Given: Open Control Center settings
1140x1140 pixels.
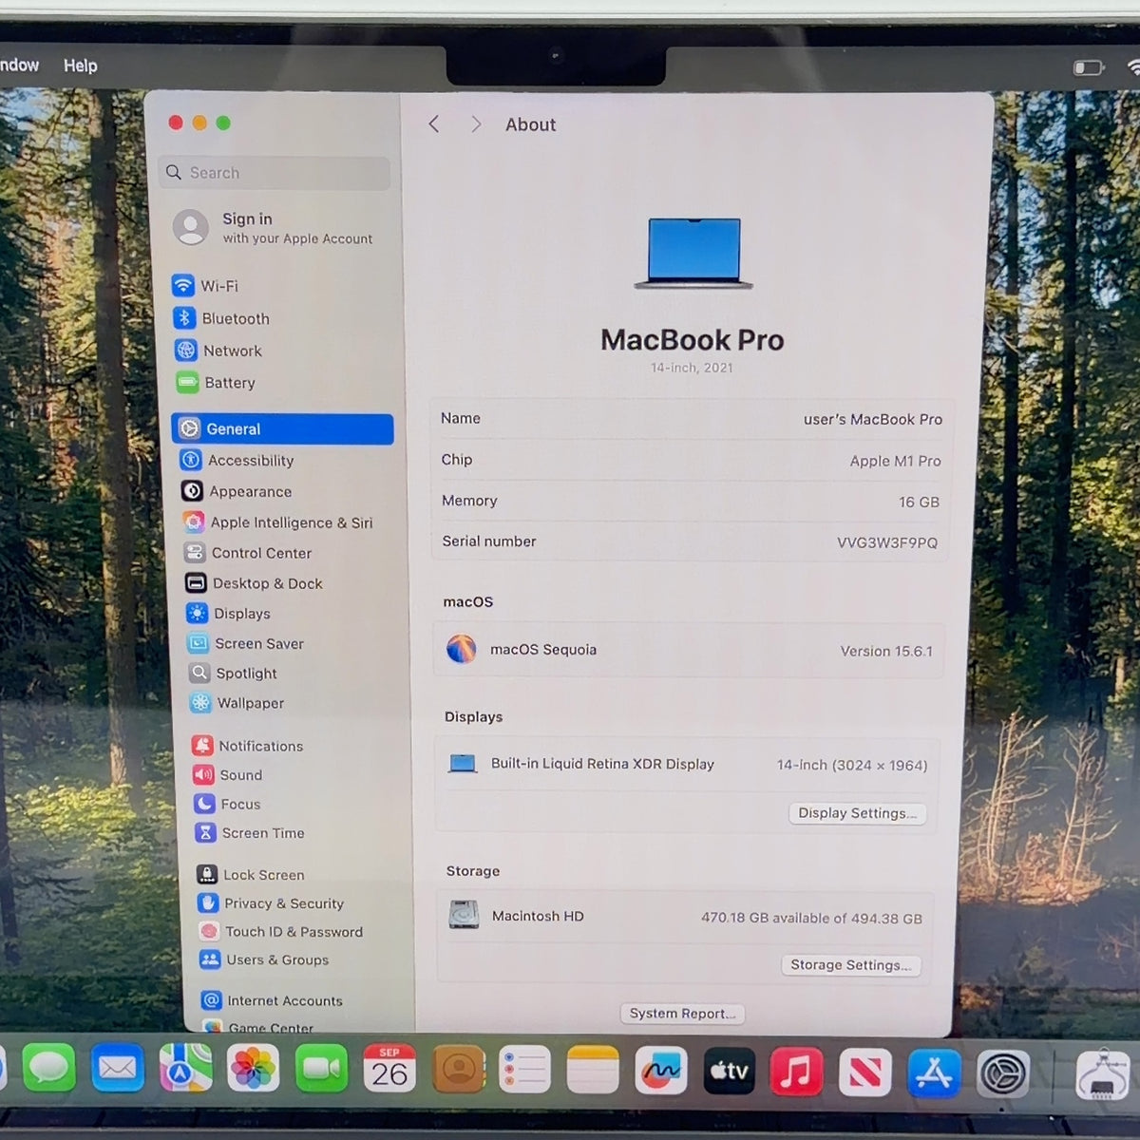Looking at the screenshot, I should 248,553.
